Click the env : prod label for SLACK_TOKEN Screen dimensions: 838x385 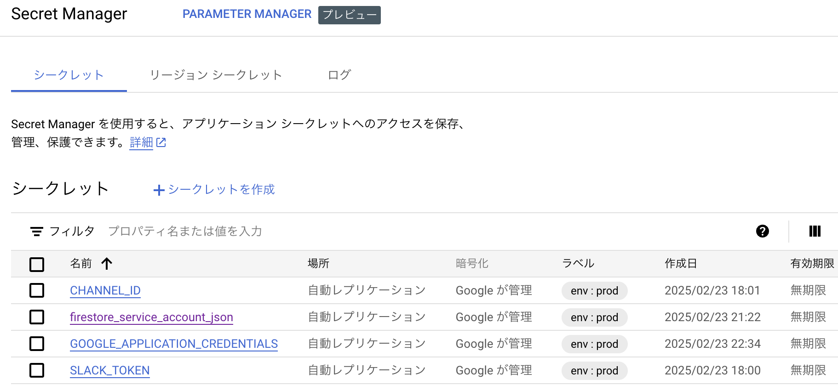click(x=594, y=371)
